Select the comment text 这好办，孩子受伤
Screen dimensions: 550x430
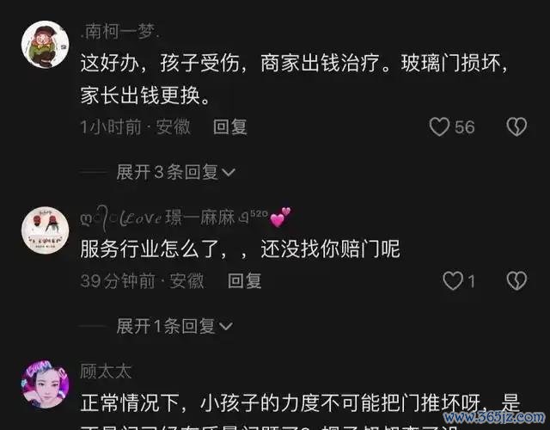click(x=164, y=64)
